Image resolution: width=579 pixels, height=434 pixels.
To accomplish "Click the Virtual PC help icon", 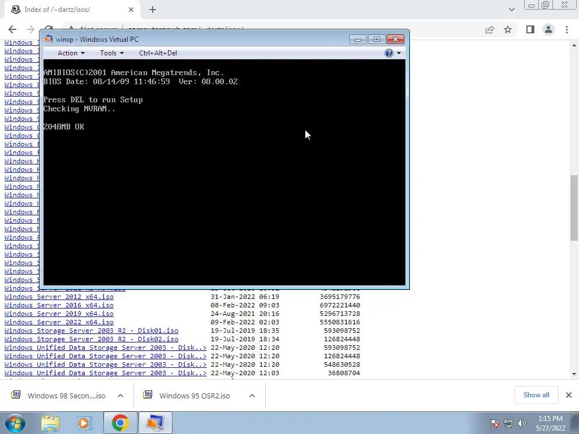I will point(388,53).
